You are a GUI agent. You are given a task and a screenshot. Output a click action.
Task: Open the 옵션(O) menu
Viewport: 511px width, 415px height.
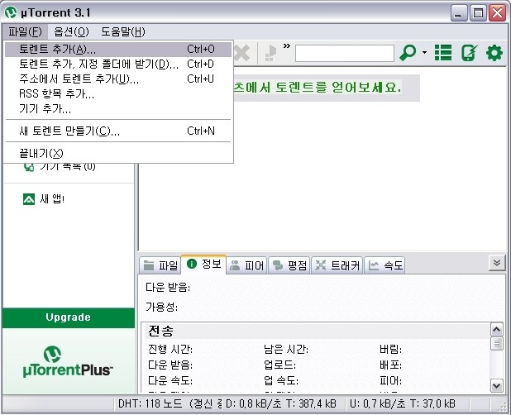click(x=71, y=32)
